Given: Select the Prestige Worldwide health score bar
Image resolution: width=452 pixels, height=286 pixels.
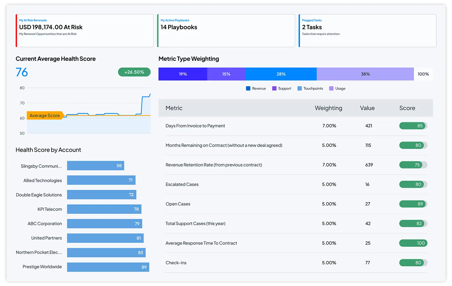Looking at the screenshot, I should tap(108, 267).
